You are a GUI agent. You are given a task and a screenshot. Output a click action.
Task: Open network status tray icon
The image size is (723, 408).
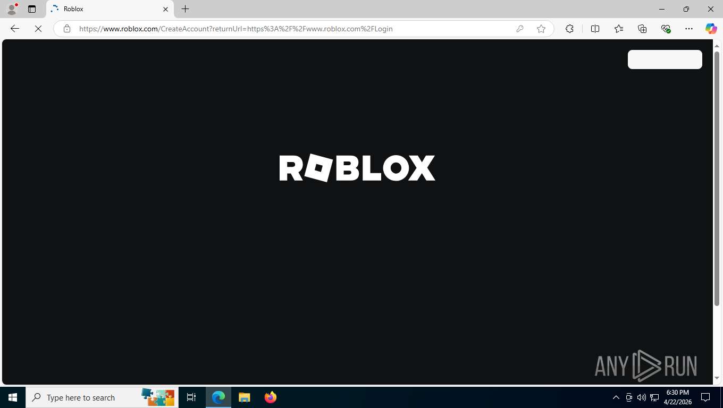pos(654,397)
